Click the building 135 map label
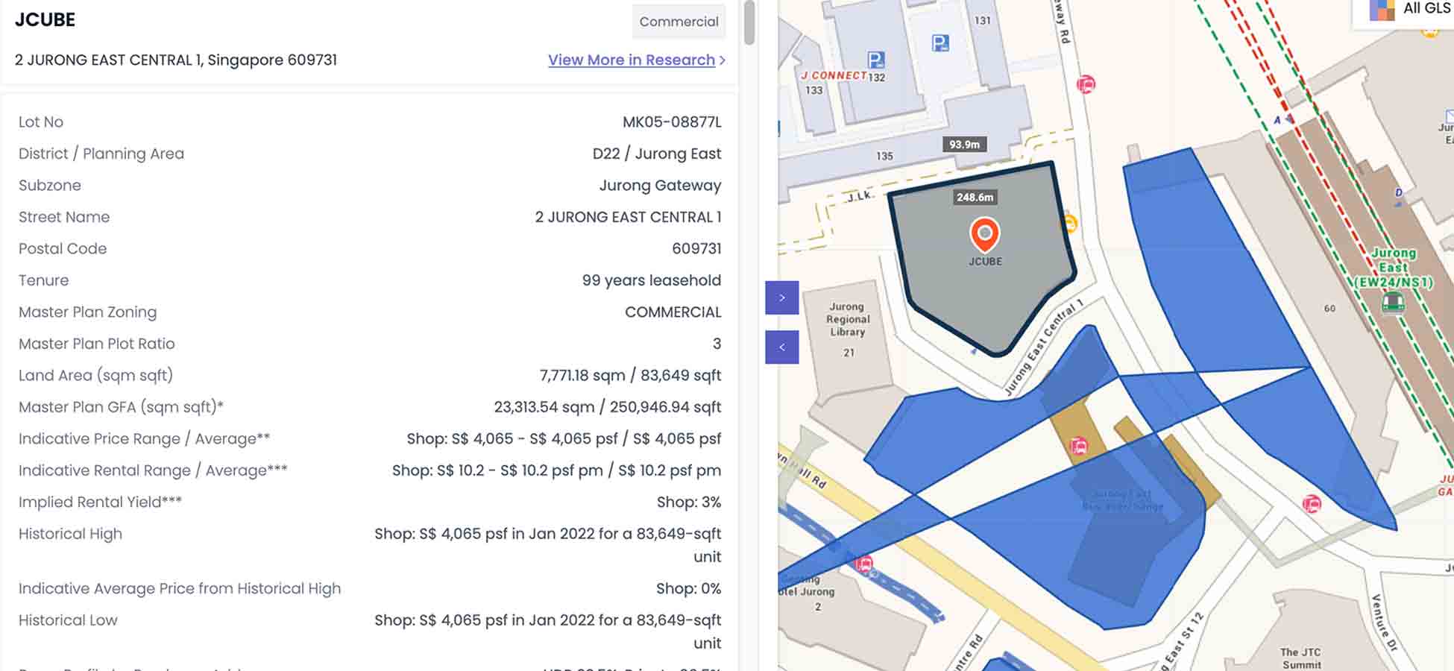This screenshot has height=671, width=1454. coord(884,156)
